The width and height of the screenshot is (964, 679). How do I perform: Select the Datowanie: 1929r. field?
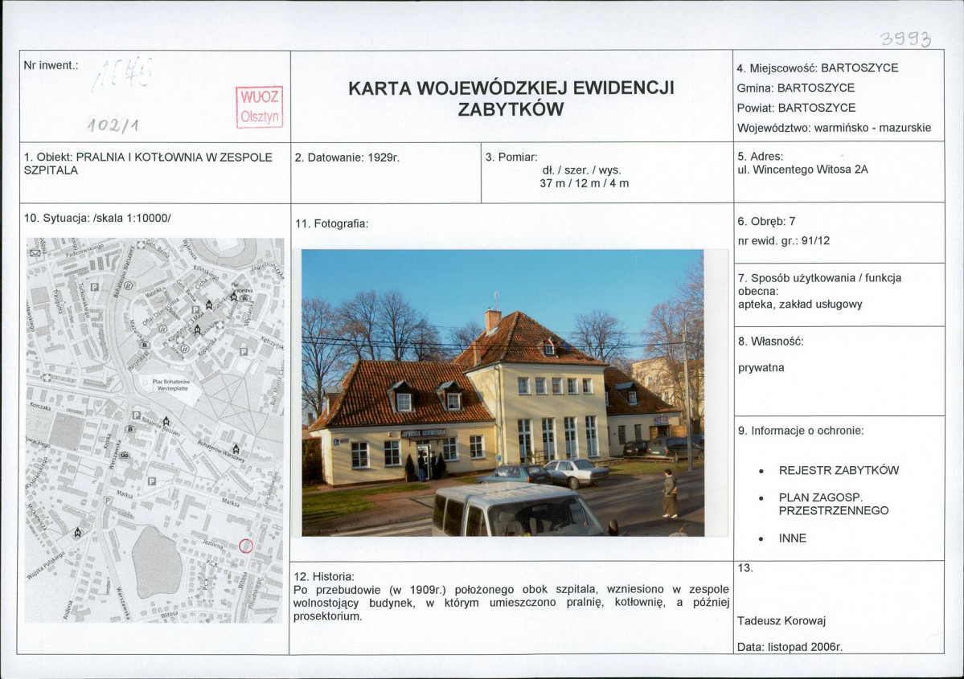click(347, 157)
